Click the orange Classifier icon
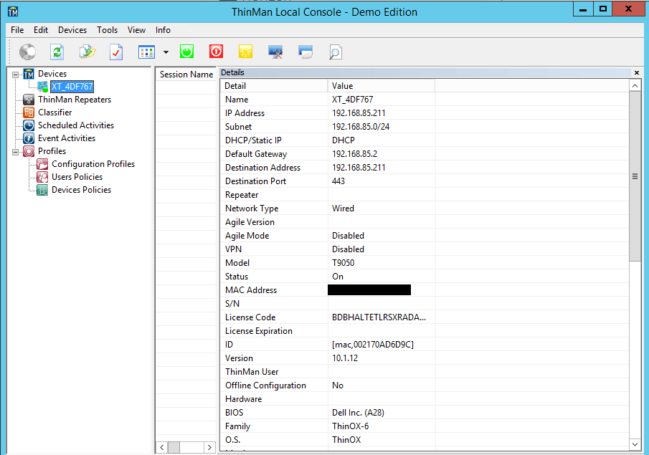649x455 pixels. 29,112
